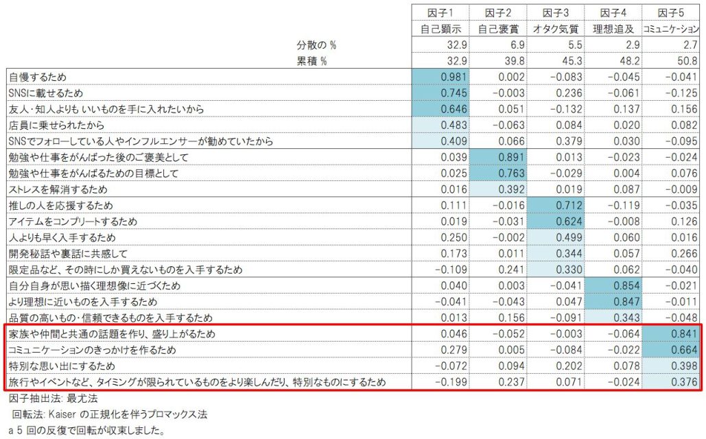The height and width of the screenshot is (439, 706).
Task: Click the 0.499 cell
Action: 556,238
